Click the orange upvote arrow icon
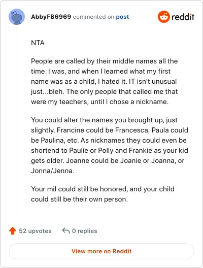The image size is (203, 268). tap(13, 231)
